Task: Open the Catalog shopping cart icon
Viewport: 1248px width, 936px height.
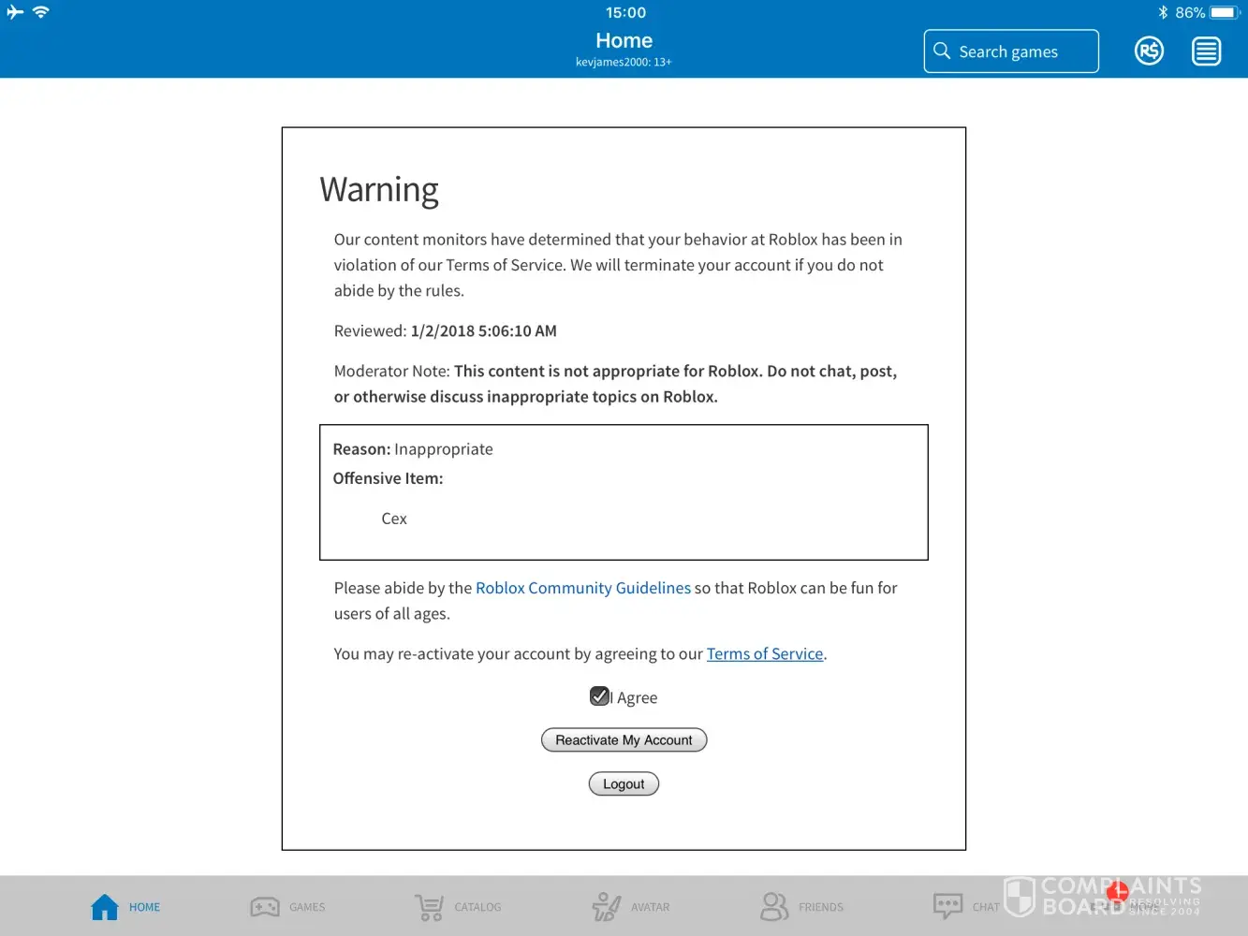Action: [x=429, y=906]
